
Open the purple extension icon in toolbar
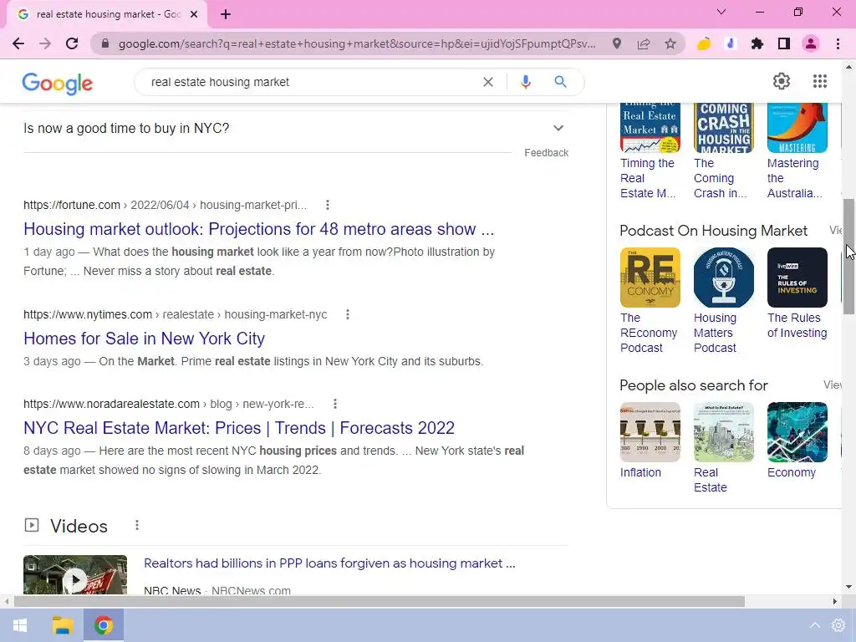(731, 43)
